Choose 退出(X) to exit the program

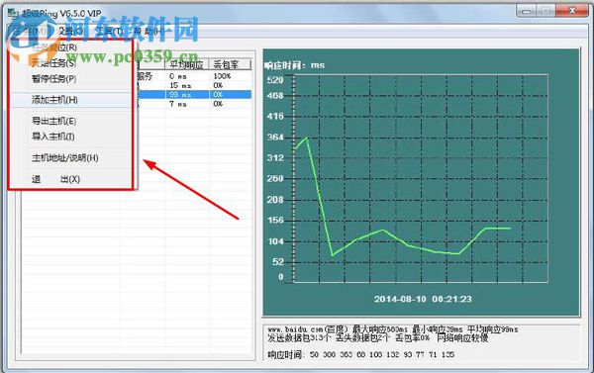click(x=55, y=179)
